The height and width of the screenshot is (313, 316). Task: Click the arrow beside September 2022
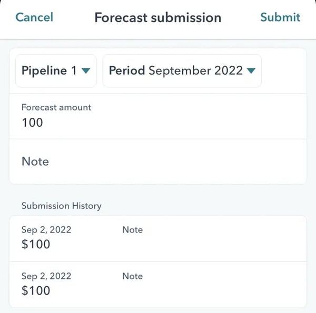(x=251, y=71)
